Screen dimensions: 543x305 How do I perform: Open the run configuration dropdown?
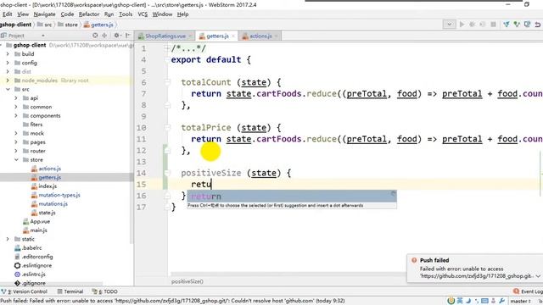[449, 25]
